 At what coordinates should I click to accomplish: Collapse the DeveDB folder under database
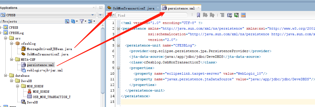pyautogui.click(x=11, y=81)
